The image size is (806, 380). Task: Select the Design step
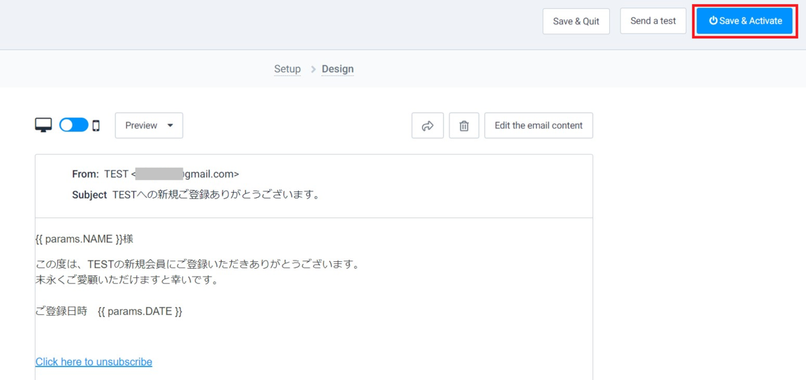tap(338, 69)
